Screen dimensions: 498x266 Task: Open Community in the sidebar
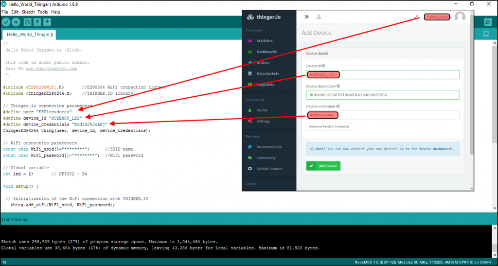click(x=266, y=158)
